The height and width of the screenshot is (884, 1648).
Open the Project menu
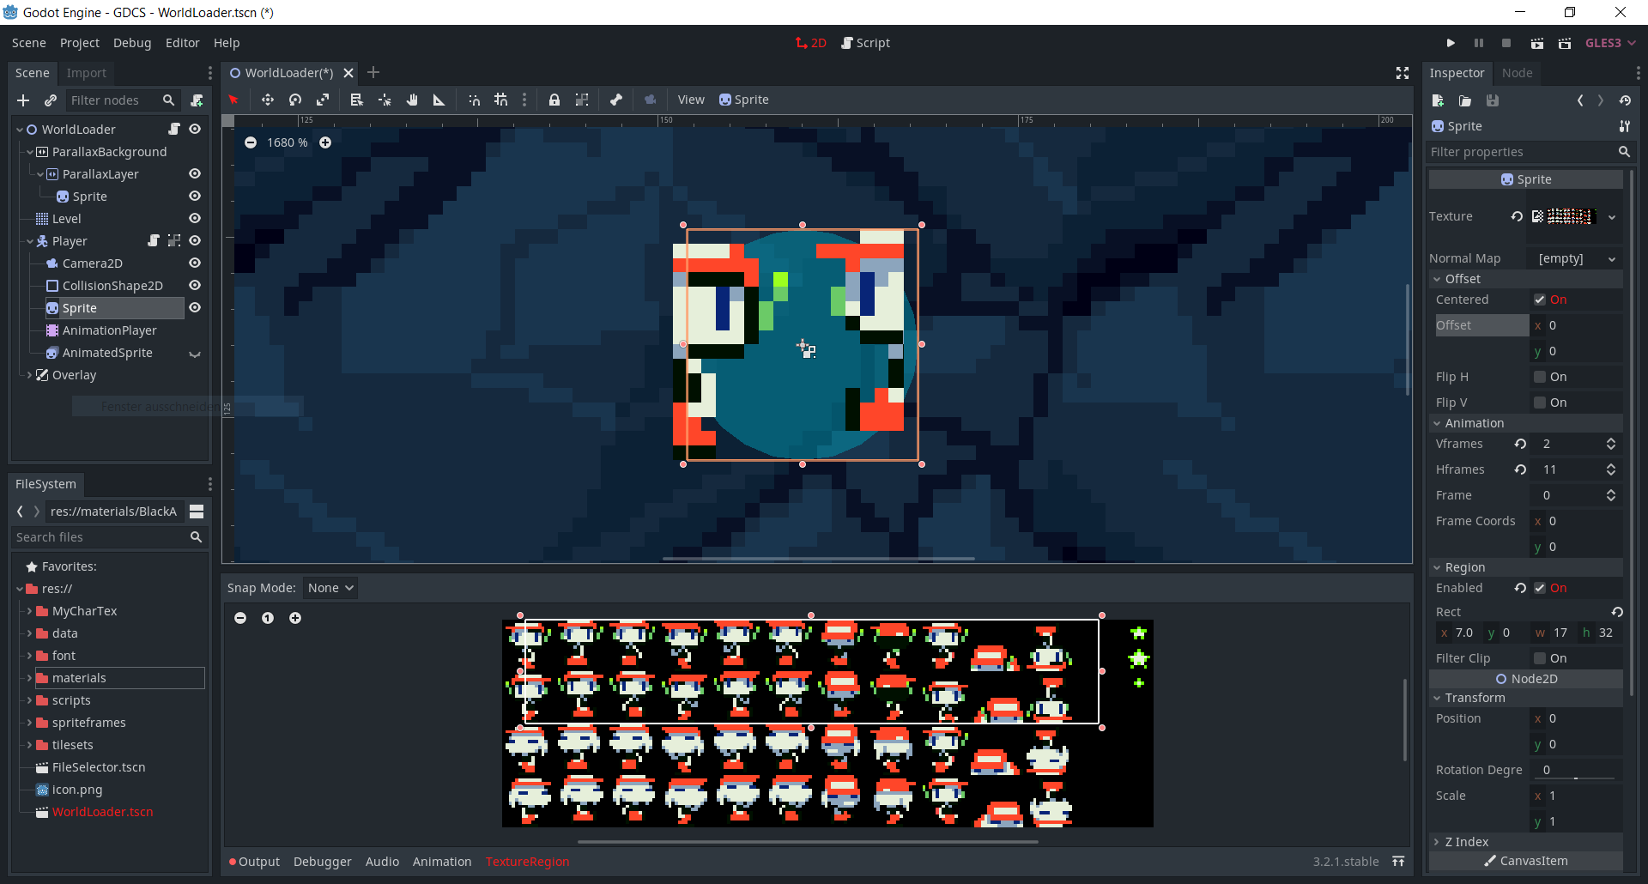(x=79, y=42)
